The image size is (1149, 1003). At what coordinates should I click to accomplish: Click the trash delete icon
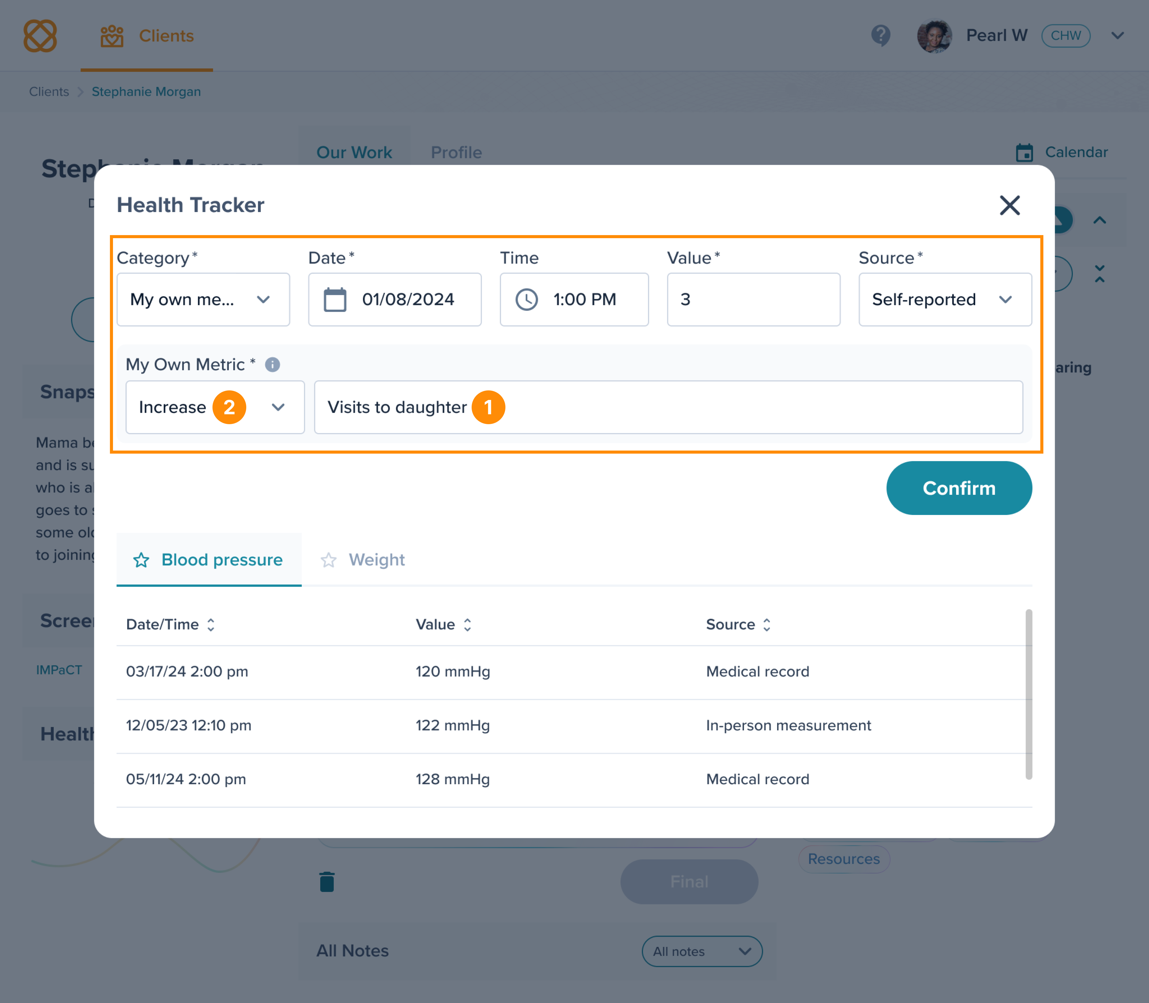pyautogui.click(x=327, y=881)
